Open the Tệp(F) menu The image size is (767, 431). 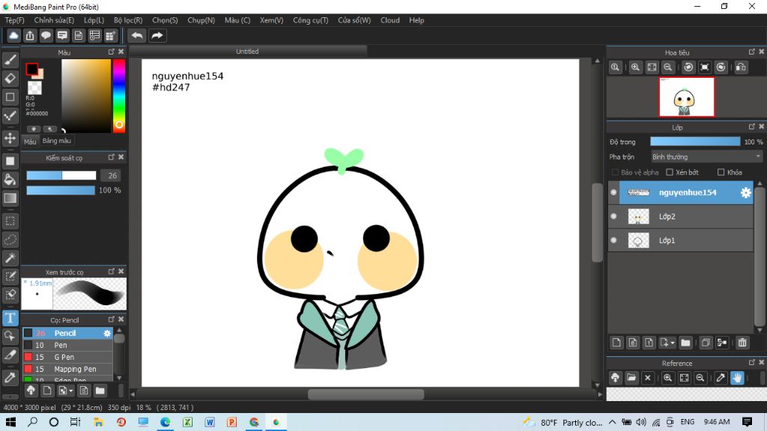click(x=15, y=20)
